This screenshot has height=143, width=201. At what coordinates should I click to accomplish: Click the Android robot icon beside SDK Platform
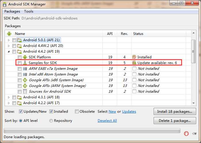pyautogui.click(x=25, y=57)
